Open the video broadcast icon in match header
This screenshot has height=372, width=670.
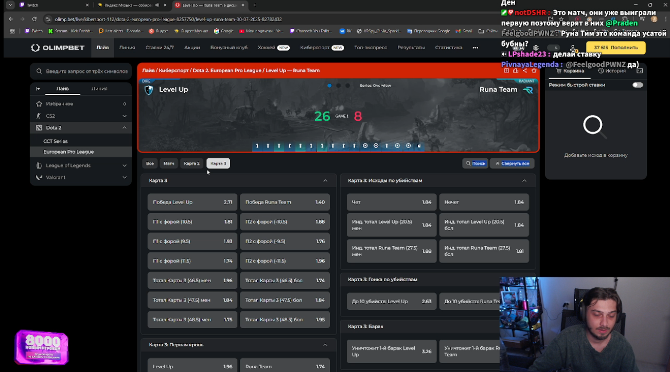(506, 70)
